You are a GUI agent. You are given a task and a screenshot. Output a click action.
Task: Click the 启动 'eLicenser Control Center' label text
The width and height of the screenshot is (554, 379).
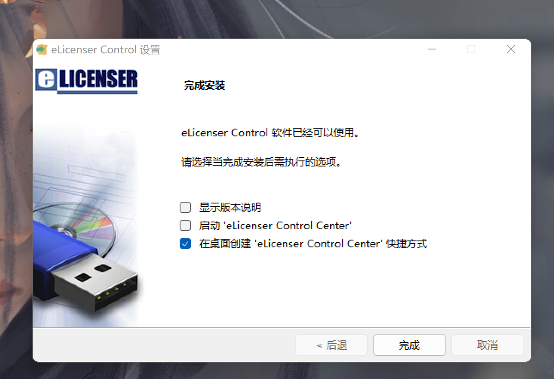pyautogui.click(x=275, y=225)
